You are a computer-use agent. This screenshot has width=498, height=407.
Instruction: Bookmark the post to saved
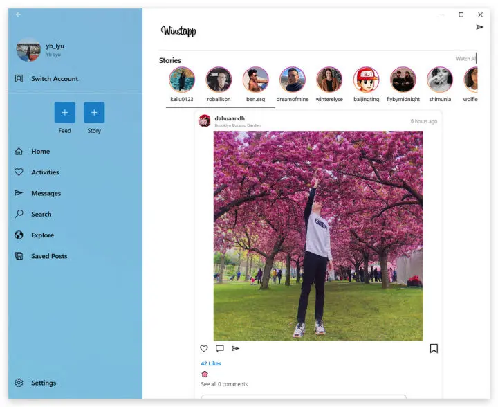[434, 349]
